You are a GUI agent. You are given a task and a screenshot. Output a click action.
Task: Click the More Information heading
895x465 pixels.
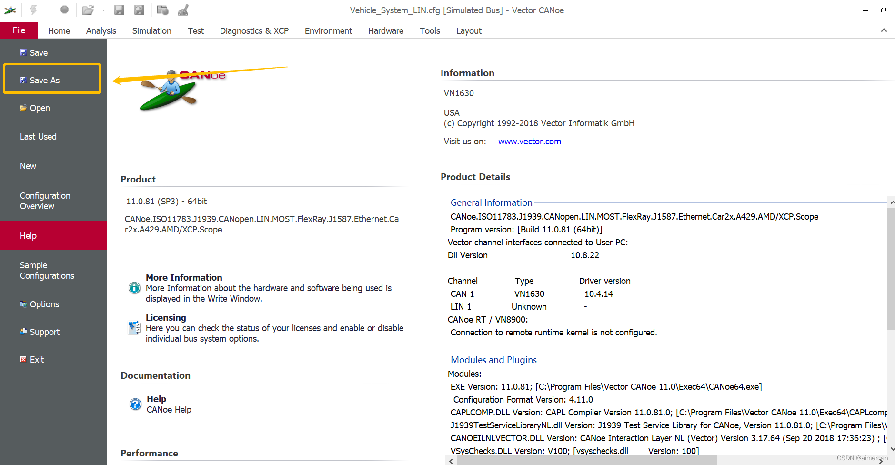click(x=184, y=277)
